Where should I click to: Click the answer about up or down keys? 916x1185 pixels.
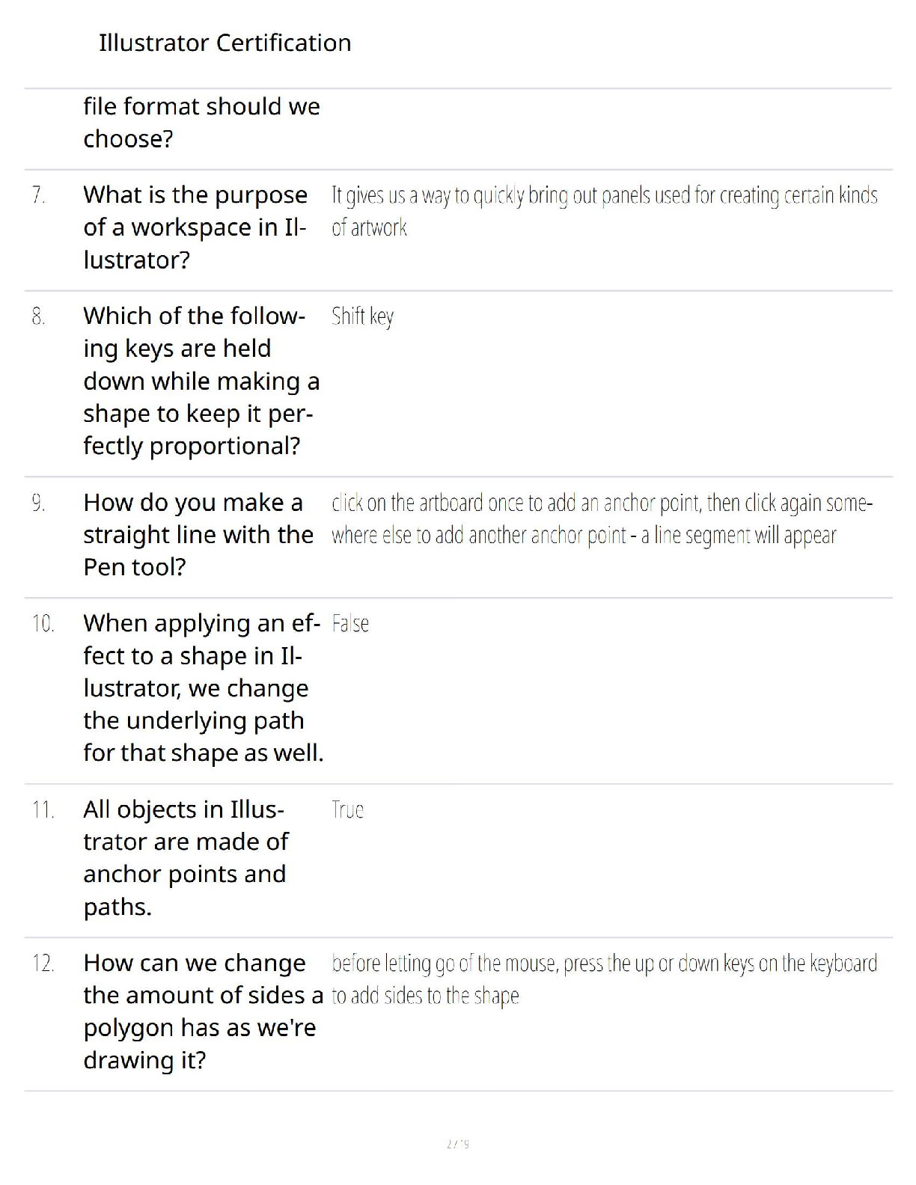(604, 979)
